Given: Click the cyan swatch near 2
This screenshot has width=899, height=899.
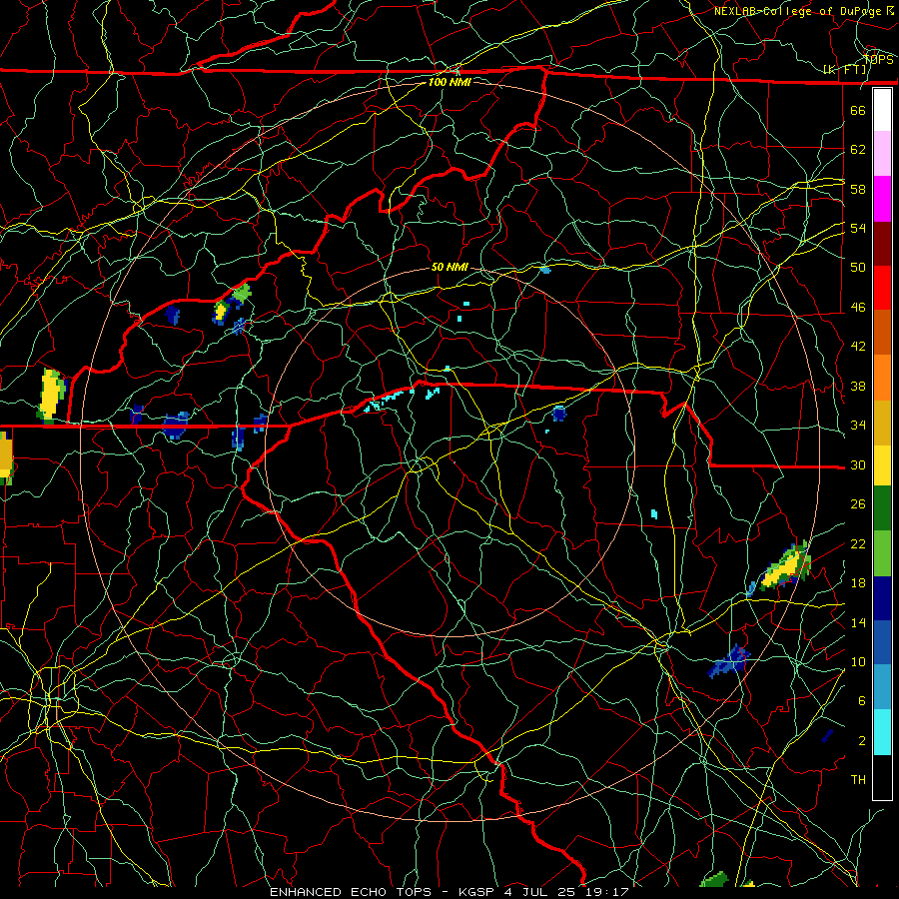Looking at the screenshot, I should 882,732.
